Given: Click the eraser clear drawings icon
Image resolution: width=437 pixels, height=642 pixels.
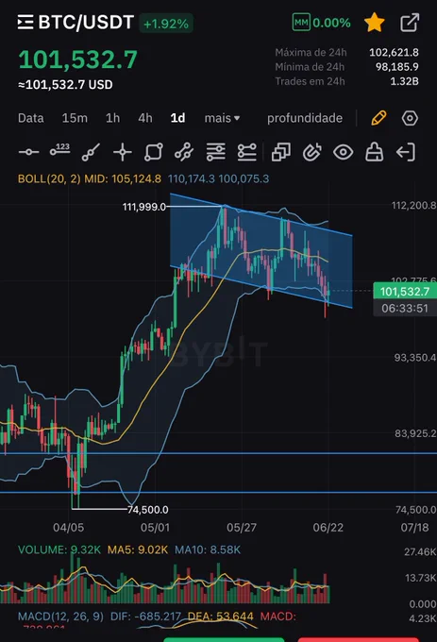Looking at the screenshot, I should 374,152.
